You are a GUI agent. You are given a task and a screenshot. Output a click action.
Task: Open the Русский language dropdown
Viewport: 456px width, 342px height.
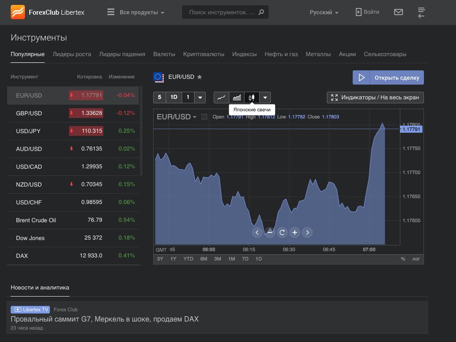(324, 12)
